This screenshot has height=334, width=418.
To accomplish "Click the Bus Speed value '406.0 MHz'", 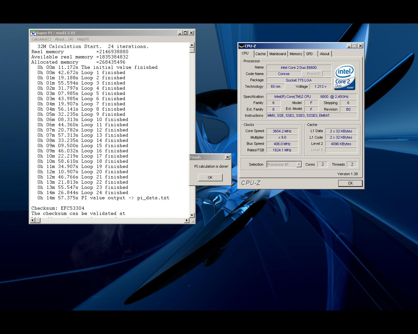I will pyautogui.click(x=282, y=144).
